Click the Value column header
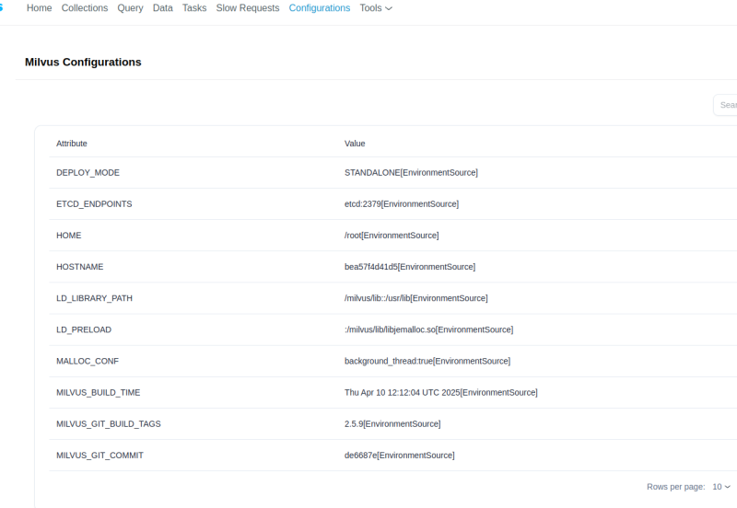Screen dimensions: 737x508 pos(355,144)
